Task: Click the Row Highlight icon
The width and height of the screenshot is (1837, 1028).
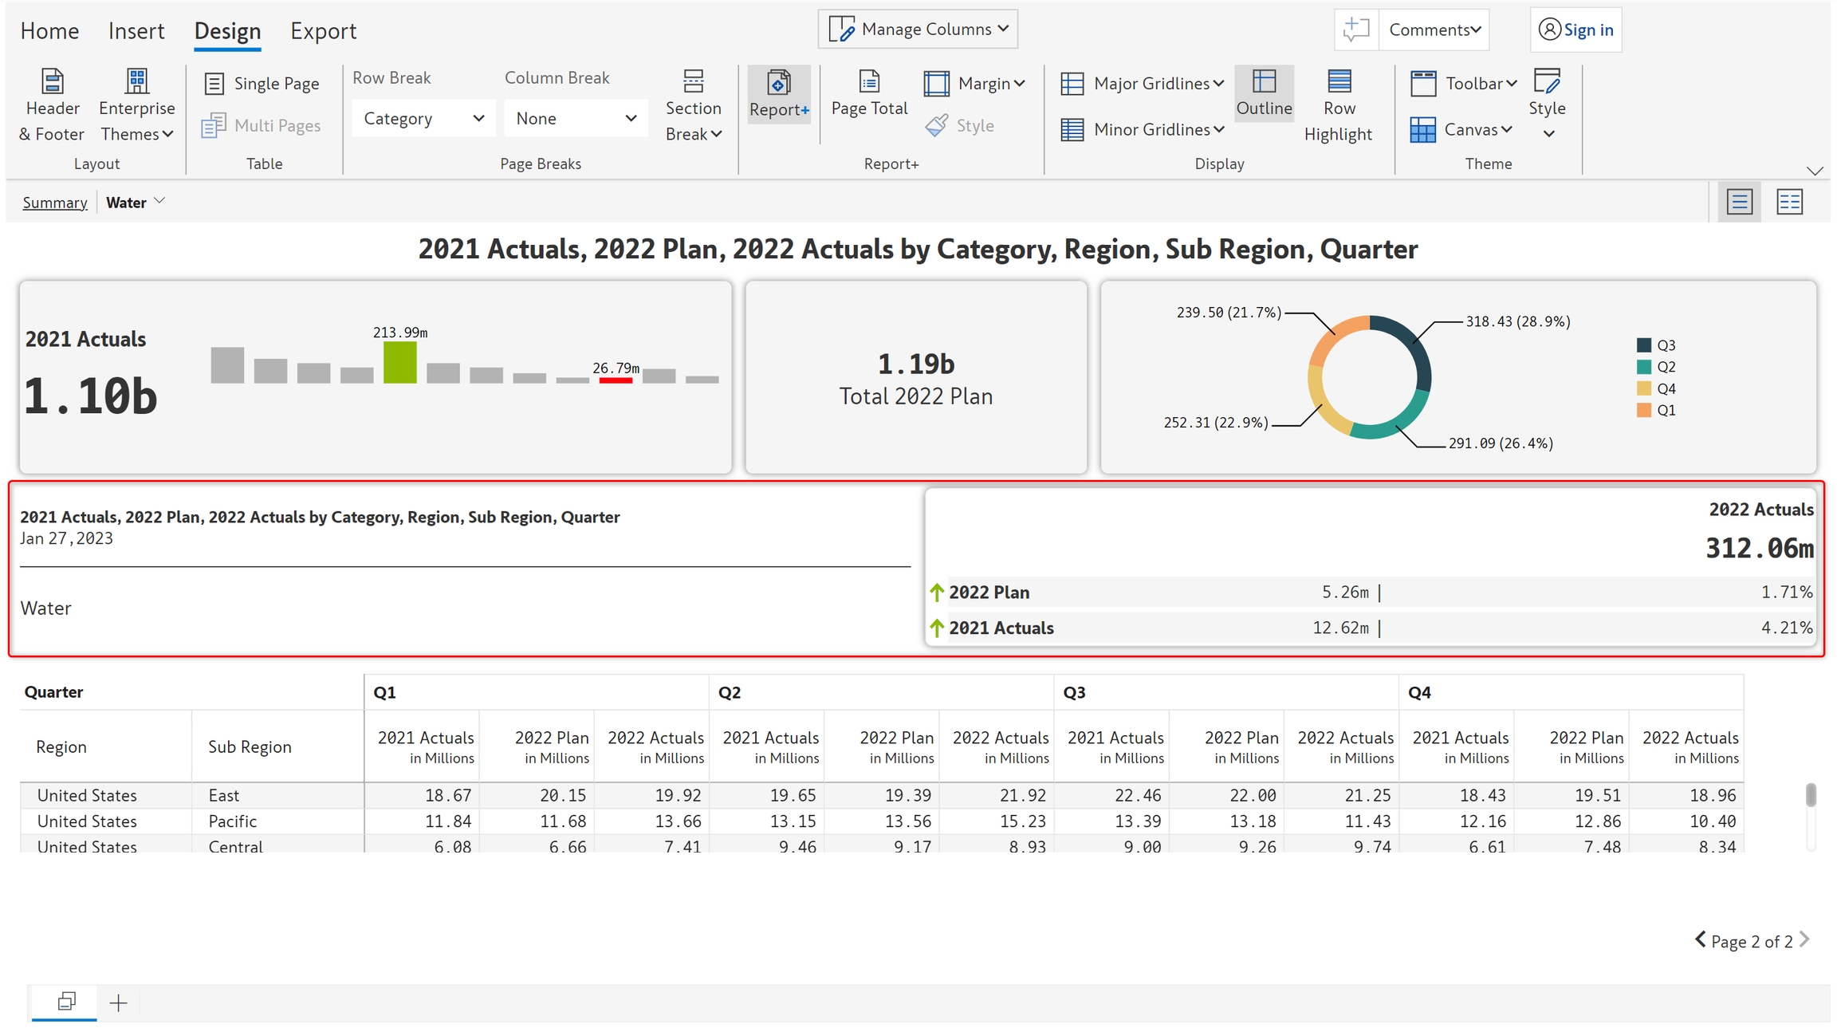Action: pyautogui.click(x=1339, y=82)
